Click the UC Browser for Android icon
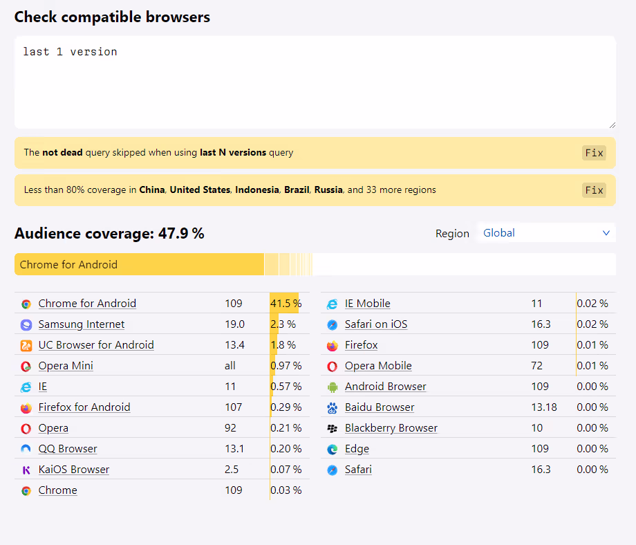This screenshot has height=545, width=636. (26, 345)
